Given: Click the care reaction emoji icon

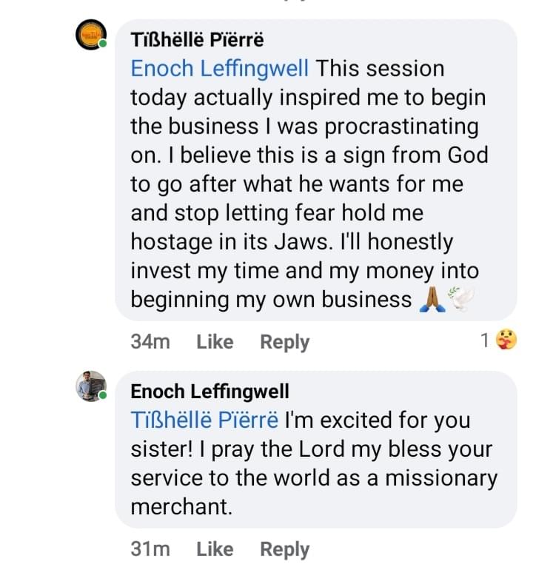Looking at the screenshot, I should click(506, 340).
